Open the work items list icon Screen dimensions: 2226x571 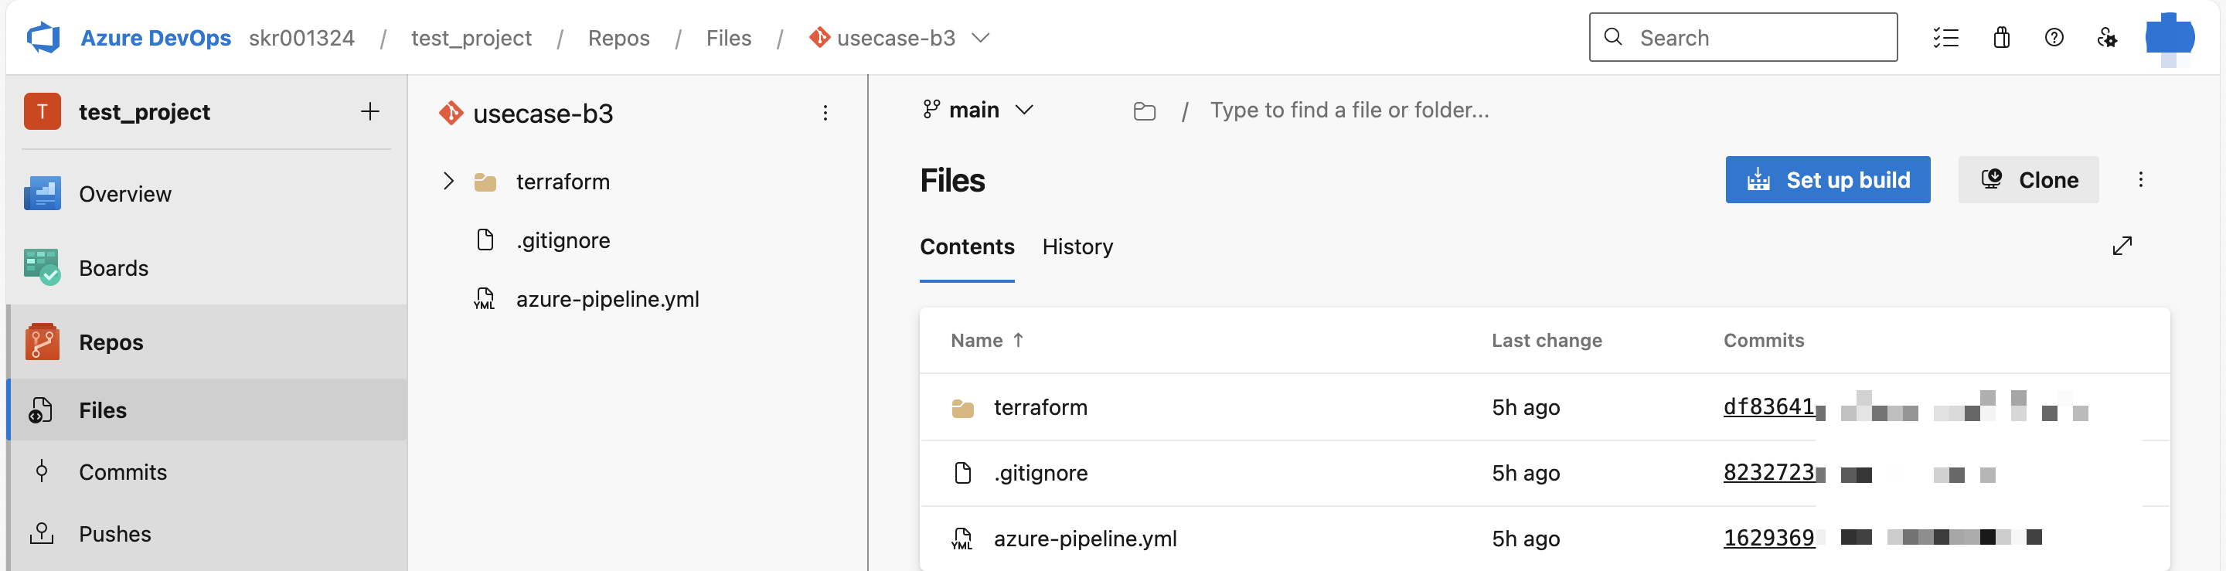click(x=1945, y=38)
